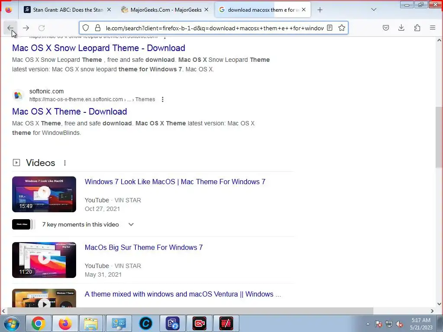Open the shield tracking protection icon
The image size is (443, 332).
86,28
